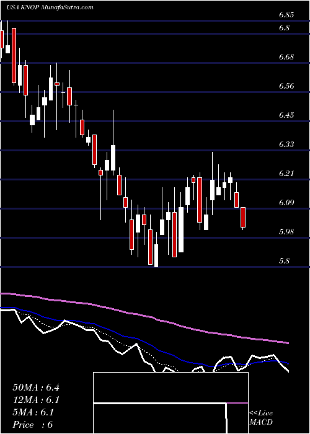Click the last red candlestick on the chart
The width and height of the screenshot is (310, 434).
[243, 217]
